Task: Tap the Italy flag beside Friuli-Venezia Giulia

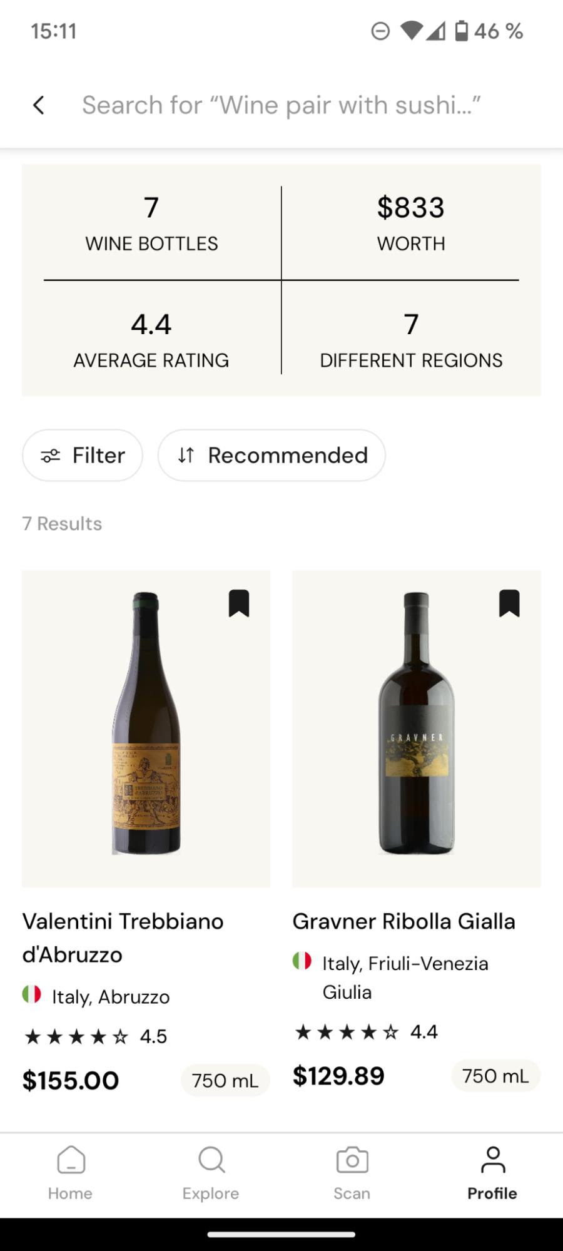Action: pyautogui.click(x=302, y=961)
